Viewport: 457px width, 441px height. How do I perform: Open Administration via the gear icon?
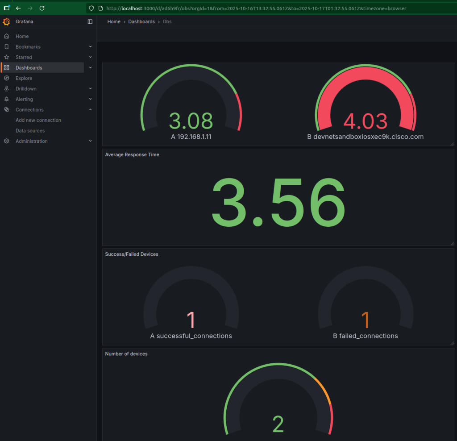tap(6, 141)
